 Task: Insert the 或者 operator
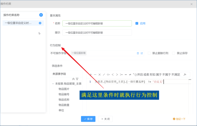[x=146, y=75]
